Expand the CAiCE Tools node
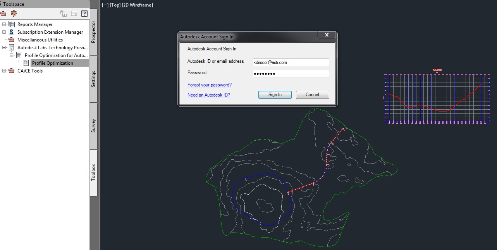Screen dimensions: 497x250 (x=4, y=71)
